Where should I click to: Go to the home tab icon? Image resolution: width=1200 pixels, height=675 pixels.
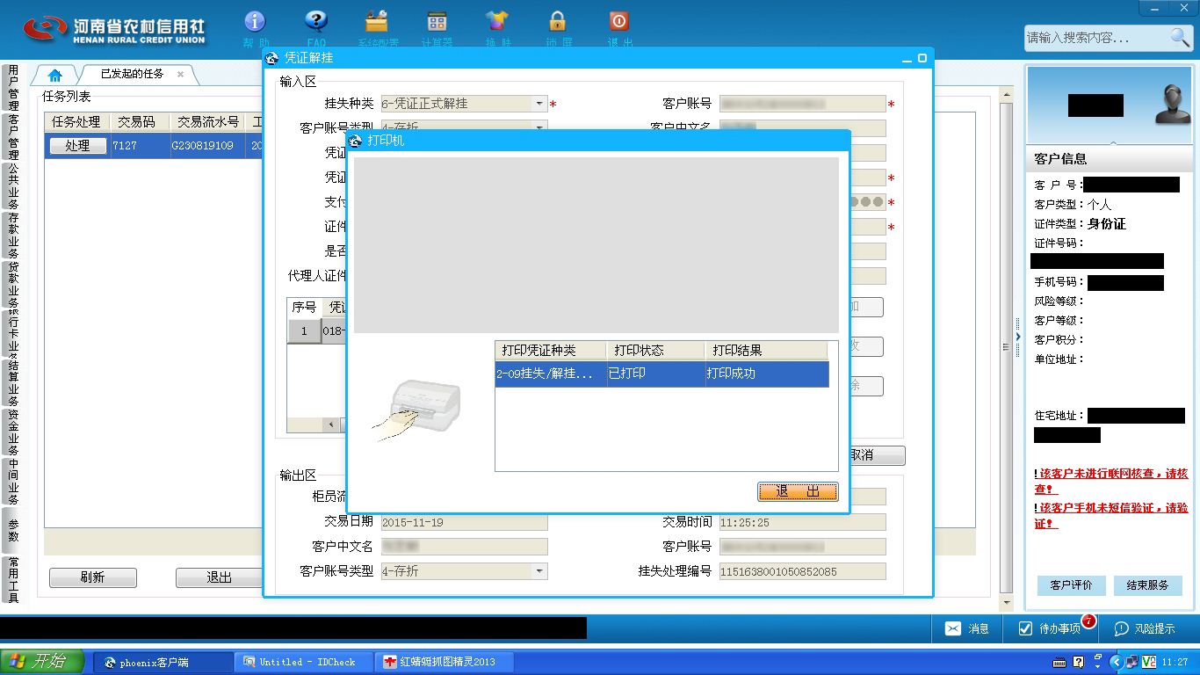(54, 75)
